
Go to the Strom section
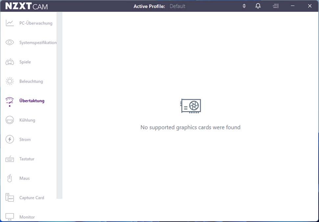coord(25,139)
